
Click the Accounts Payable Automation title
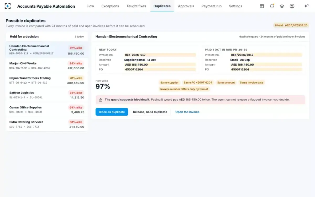tap(46, 6)
